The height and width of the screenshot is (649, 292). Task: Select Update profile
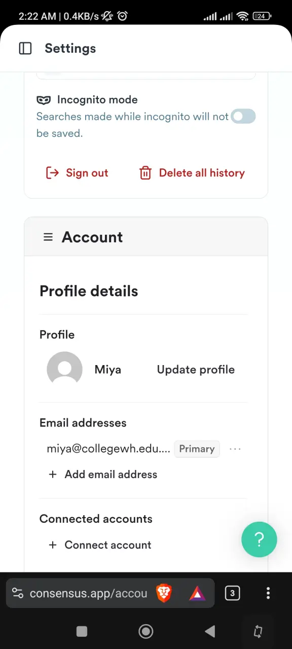point(196,370)
